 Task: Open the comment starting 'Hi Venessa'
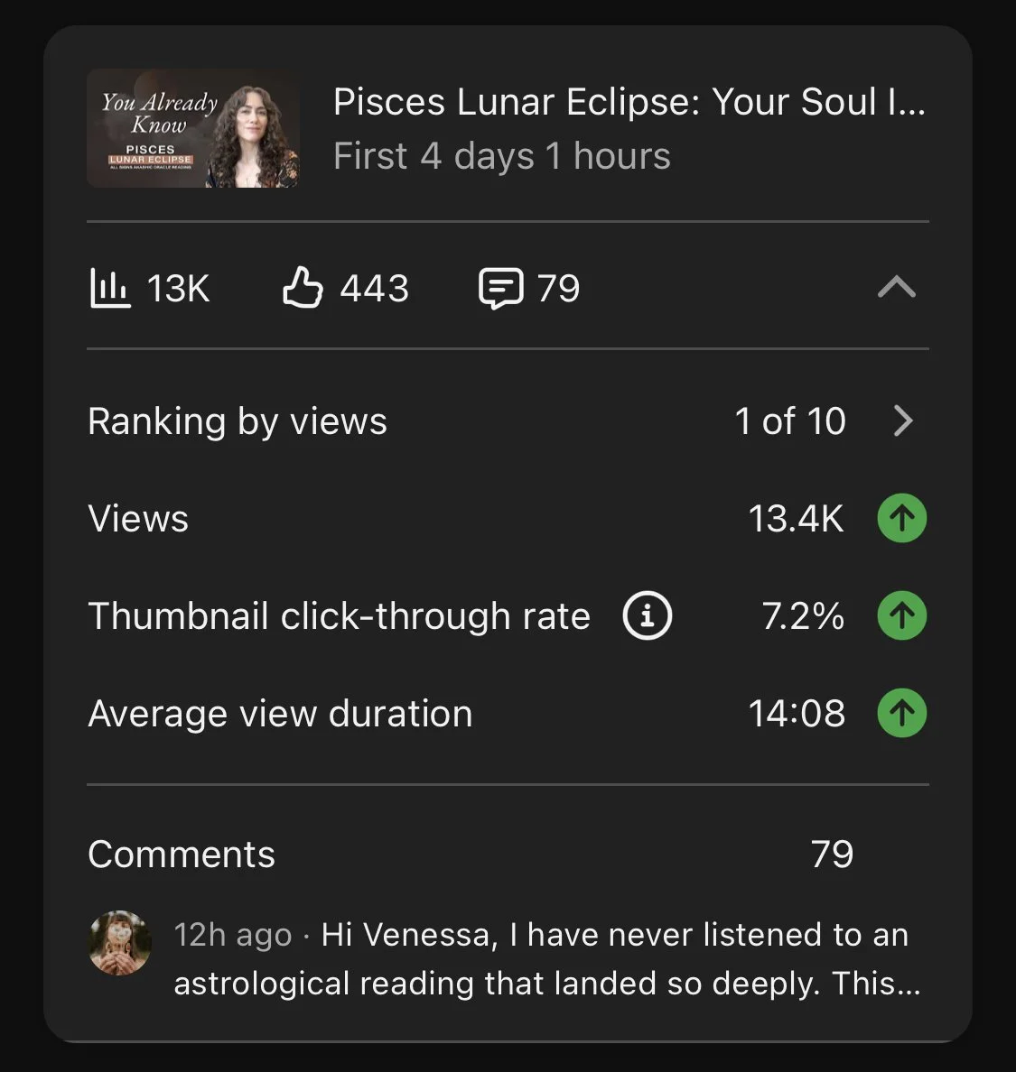click(x=547, y=958)
